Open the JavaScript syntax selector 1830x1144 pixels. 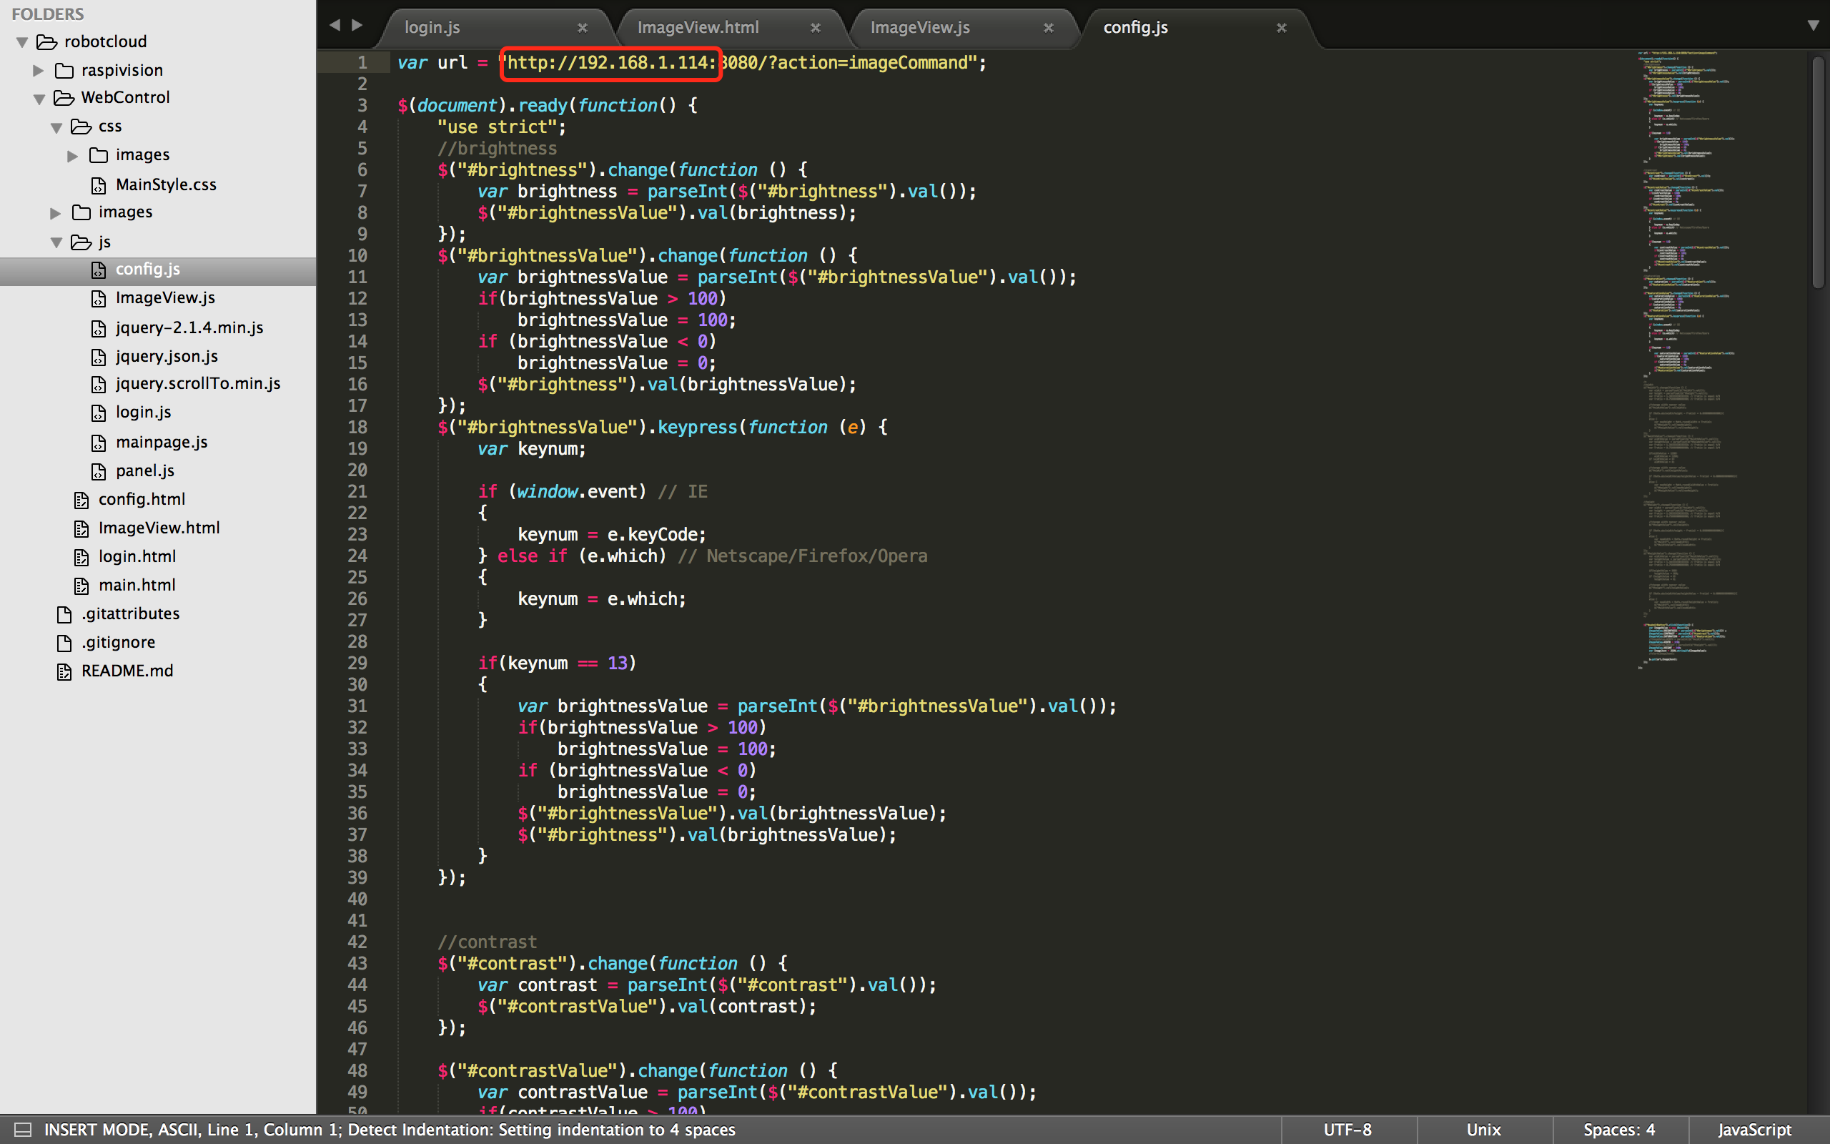tap(1754, 1130)
